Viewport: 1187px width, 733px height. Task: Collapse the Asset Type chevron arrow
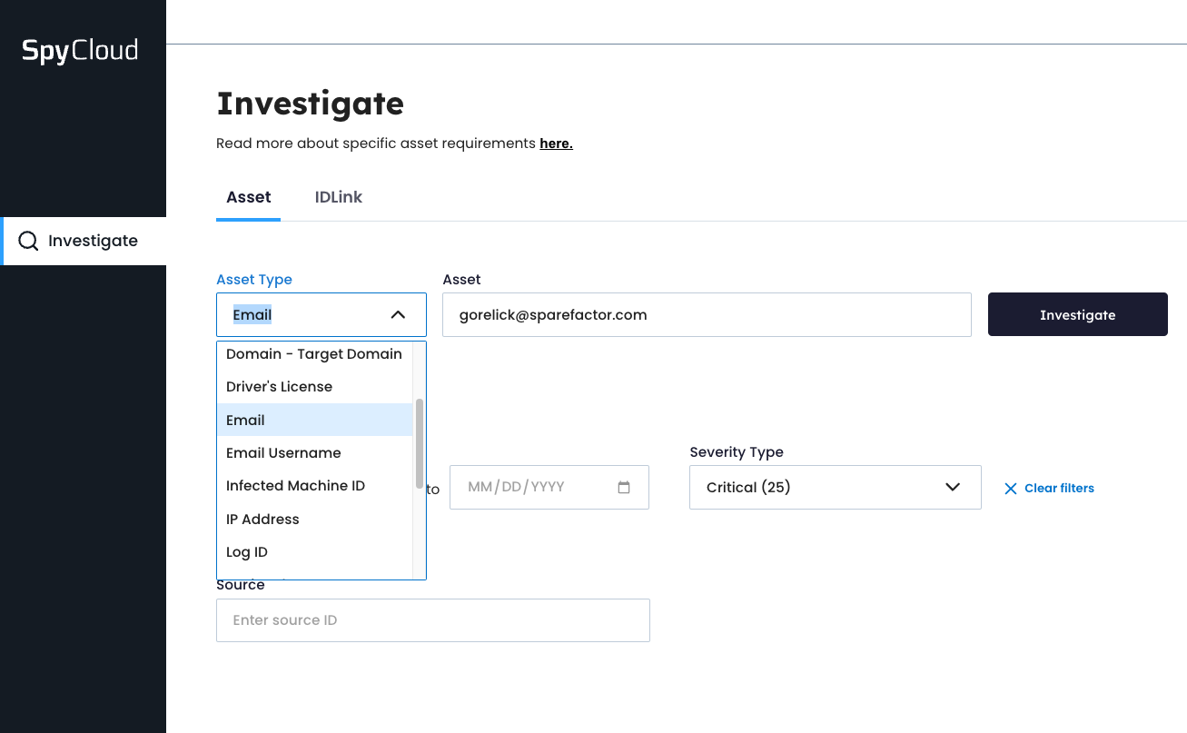pyautogui.click(x=398, y=315)
